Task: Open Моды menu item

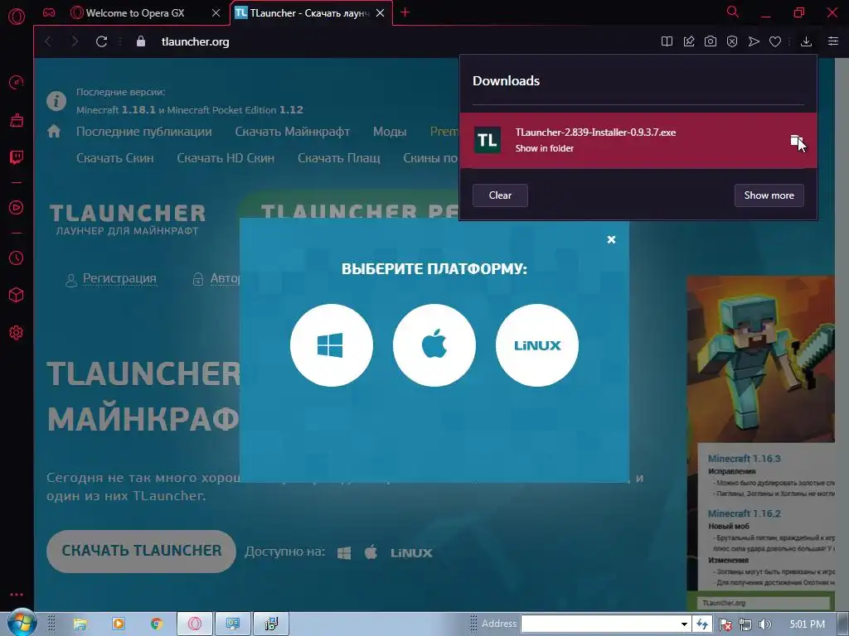Action: pos(390,132)
